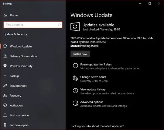Click the Delivery Optimisation icon
Screen dimensions: 164x130
click(5, 56)
